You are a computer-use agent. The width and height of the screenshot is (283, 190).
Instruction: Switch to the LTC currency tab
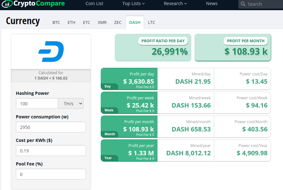pyautogui.click(x=152, y=23)
